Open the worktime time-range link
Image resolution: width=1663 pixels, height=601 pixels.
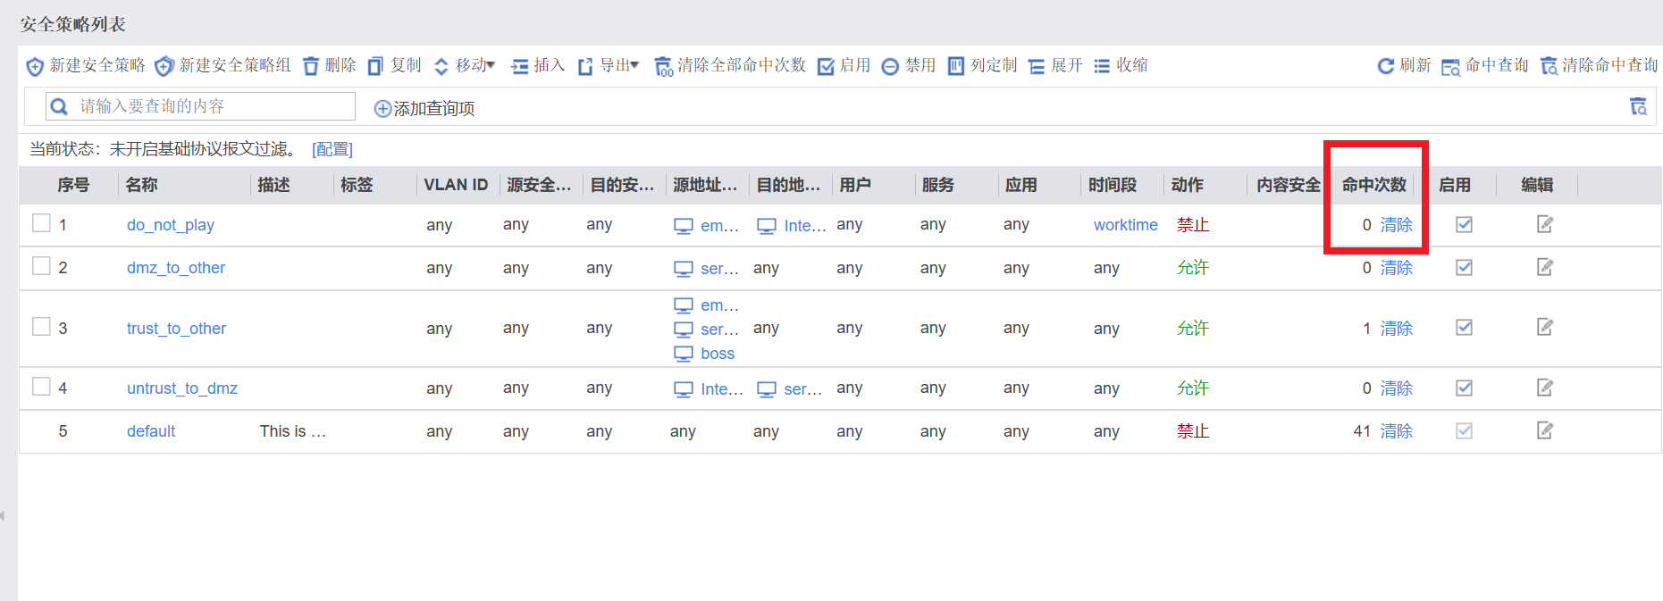point(1125,225)
